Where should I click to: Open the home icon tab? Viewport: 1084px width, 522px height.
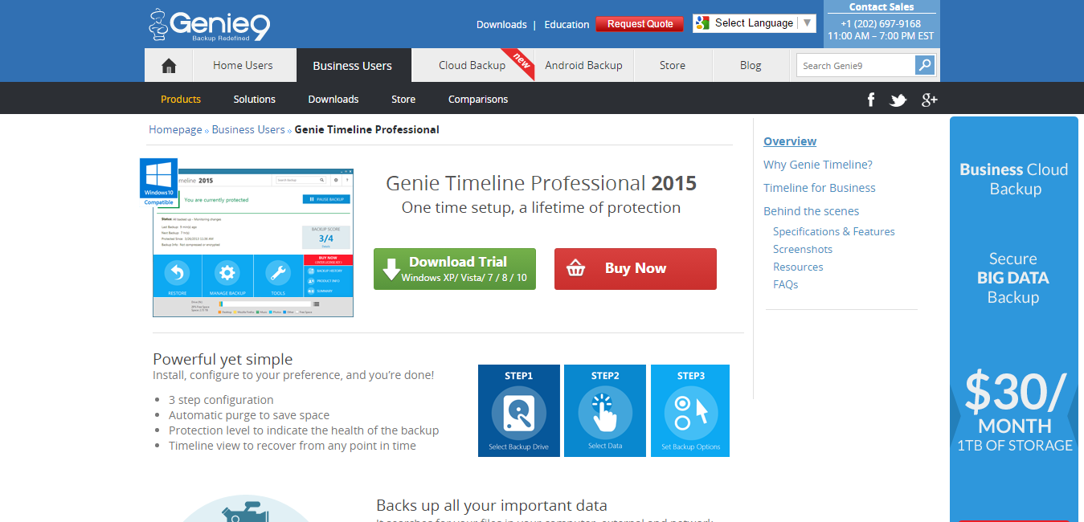tap(169, 65)
